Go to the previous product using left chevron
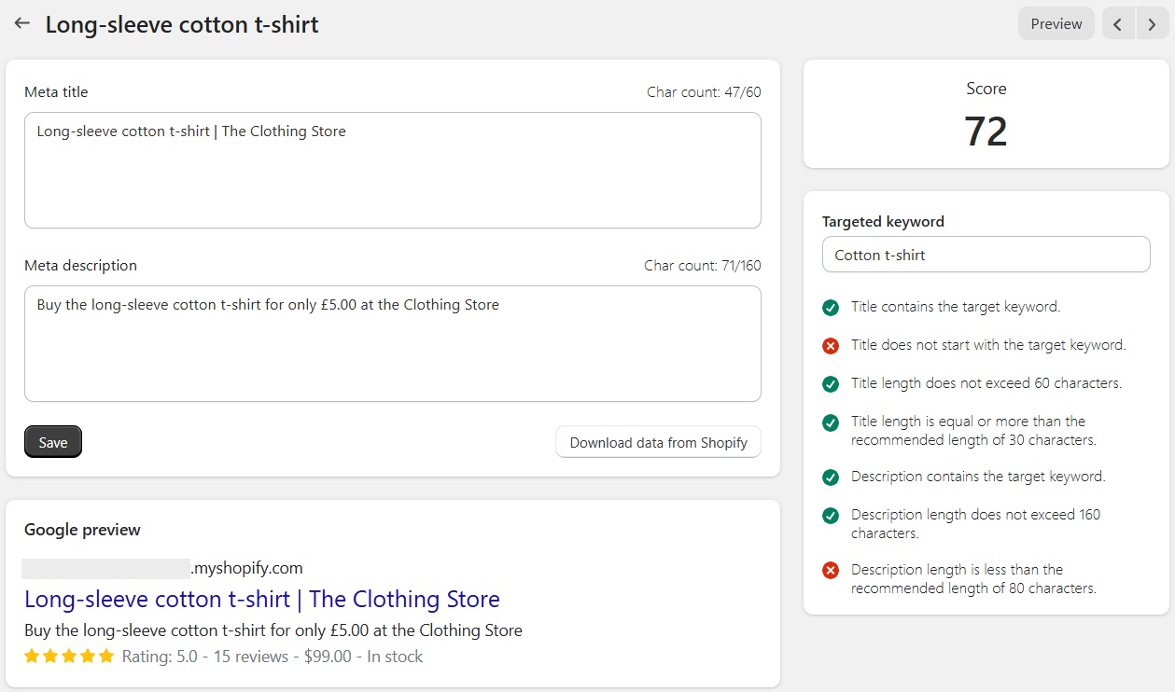 [x=1117, y=23]
